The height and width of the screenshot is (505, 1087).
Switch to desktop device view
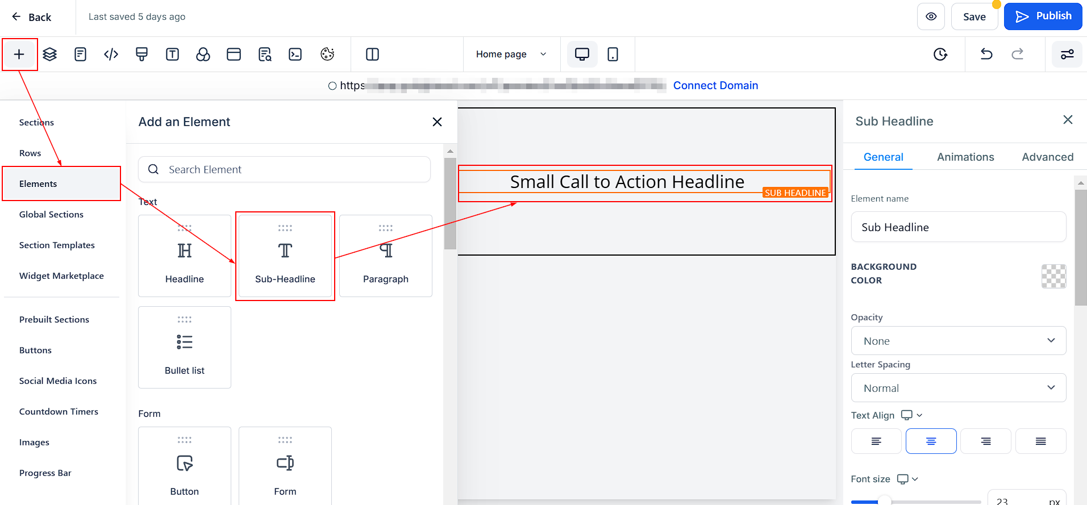tap(582, 55)
